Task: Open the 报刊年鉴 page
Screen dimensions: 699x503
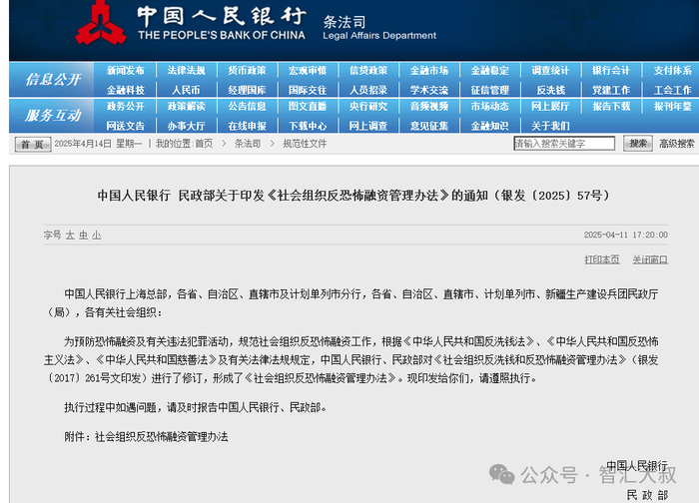Action: point(673,107)
